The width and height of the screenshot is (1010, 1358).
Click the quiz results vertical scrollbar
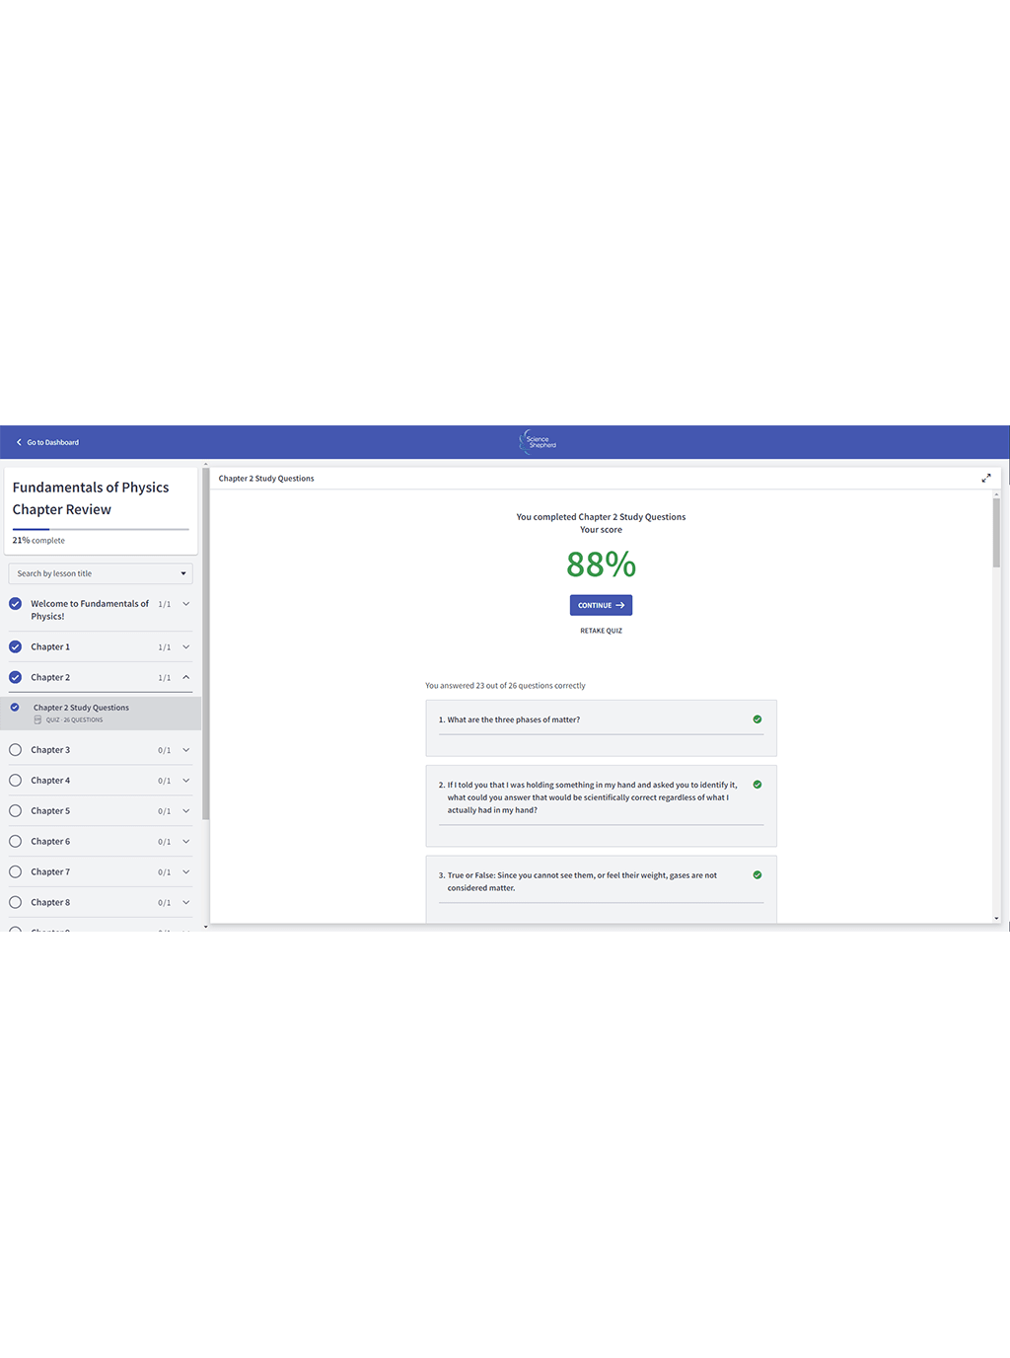pyautogui.click(x=996, y=533)
